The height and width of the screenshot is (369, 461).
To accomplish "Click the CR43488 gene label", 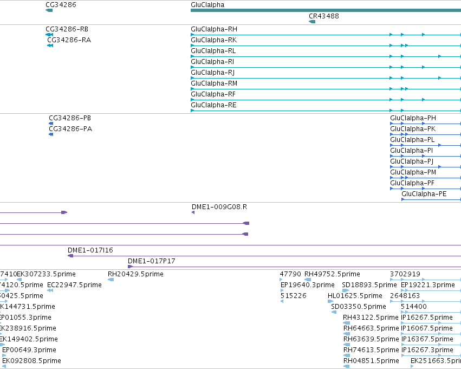I will pyautogui.click(x=324, y=16).
